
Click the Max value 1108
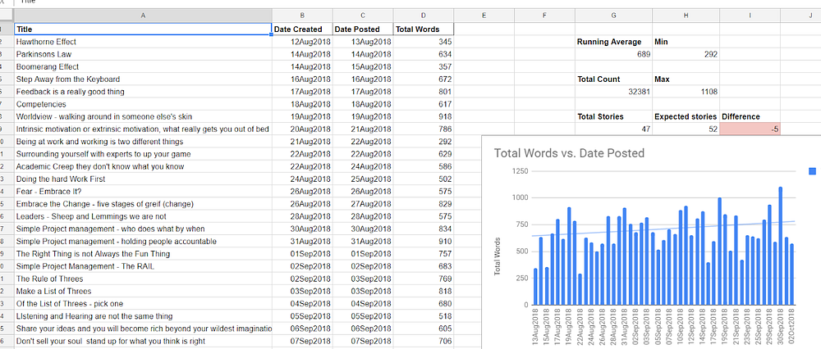(x=686, y=92)
